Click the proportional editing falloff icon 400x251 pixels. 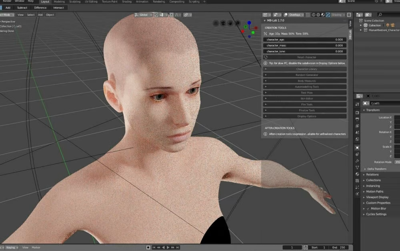point(176,15)
